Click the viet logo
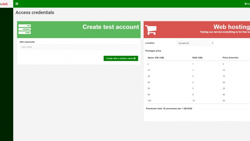250x141 pixels. pos(4,4)
